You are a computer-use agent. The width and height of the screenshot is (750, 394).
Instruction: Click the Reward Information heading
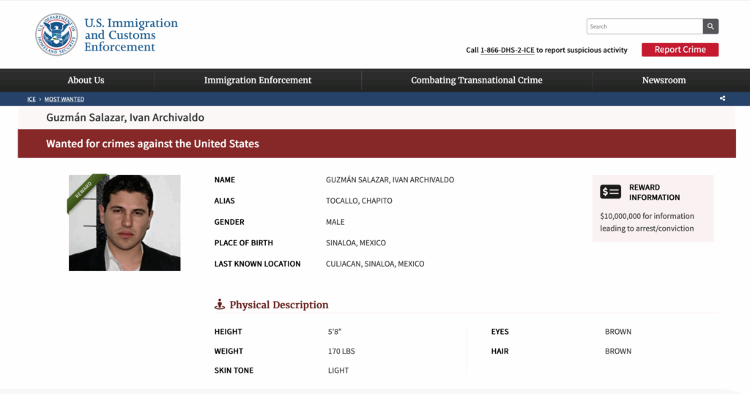(x=654, y=192)
